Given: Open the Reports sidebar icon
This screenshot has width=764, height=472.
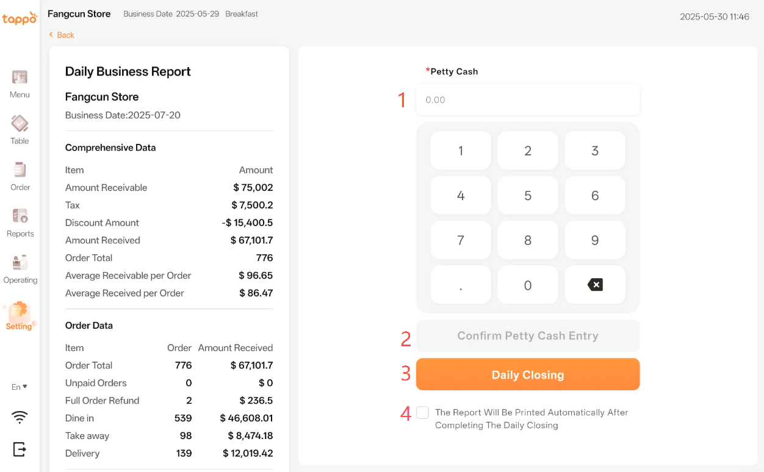Looking at the screenshot, I should click(20, 217).
